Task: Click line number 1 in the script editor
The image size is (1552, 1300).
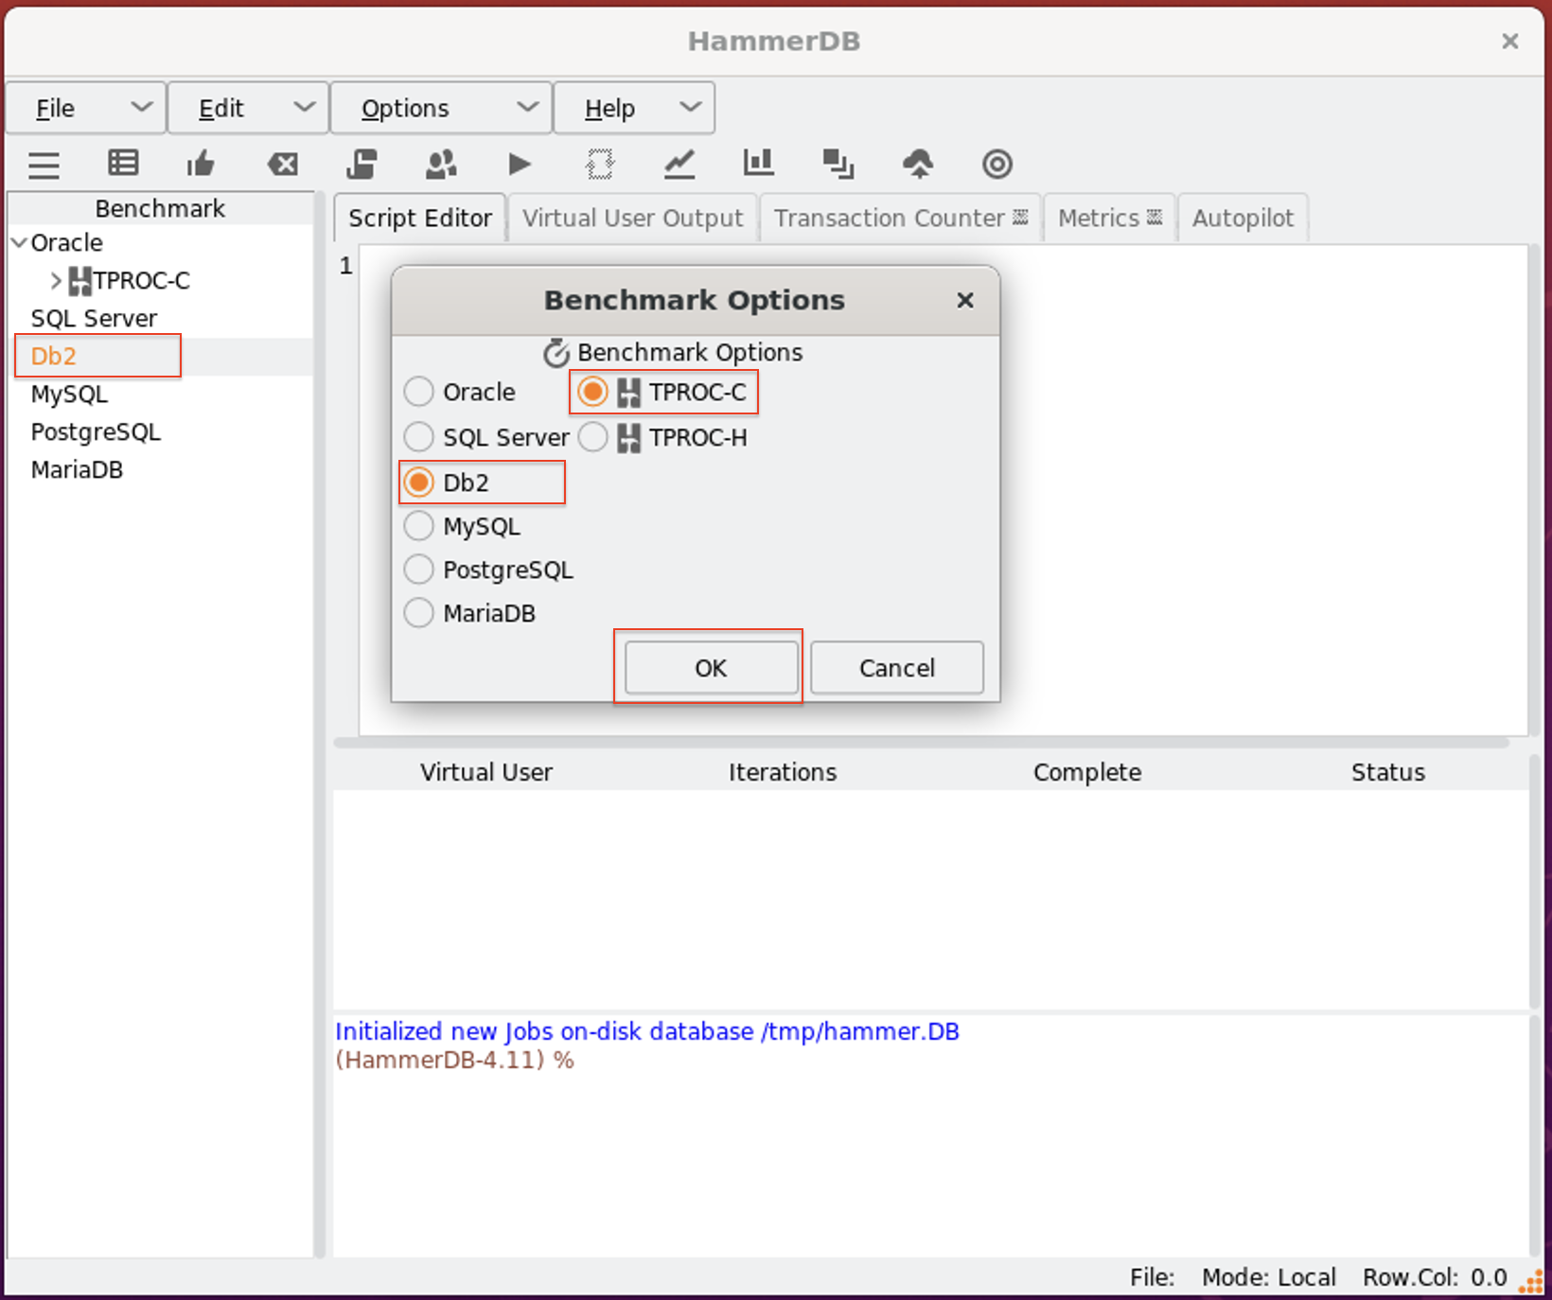Action: coord(346,266)
